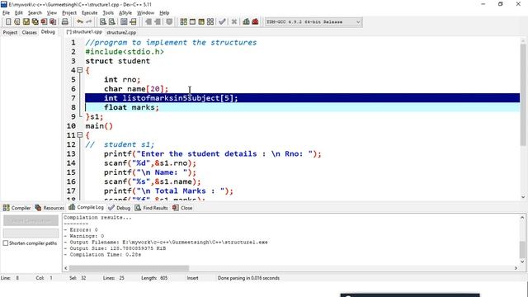Screen dimensions: 528x297
Task: Click the Debug checkmark toolbar icon
Action: (x=222, y=22)
